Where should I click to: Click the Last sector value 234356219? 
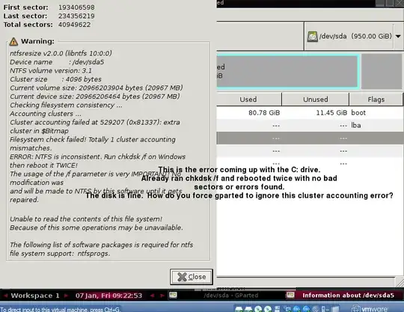click(76, 16)
